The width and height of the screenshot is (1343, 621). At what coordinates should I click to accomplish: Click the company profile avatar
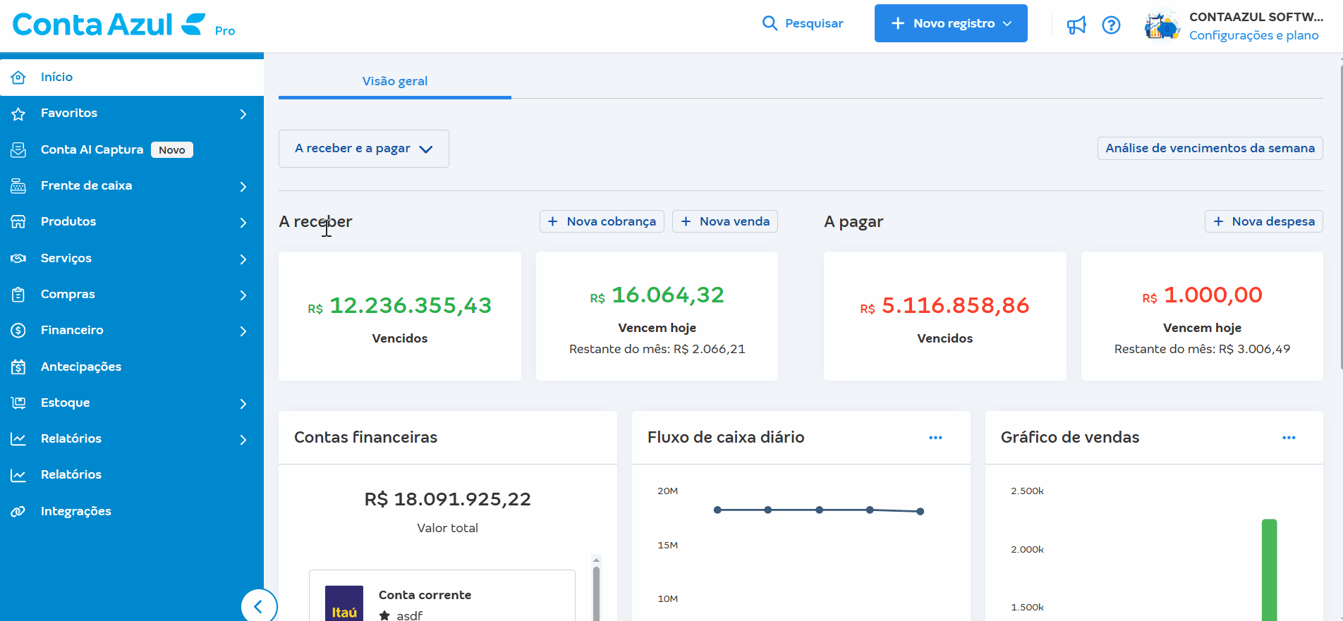[x=1162, y=25]
